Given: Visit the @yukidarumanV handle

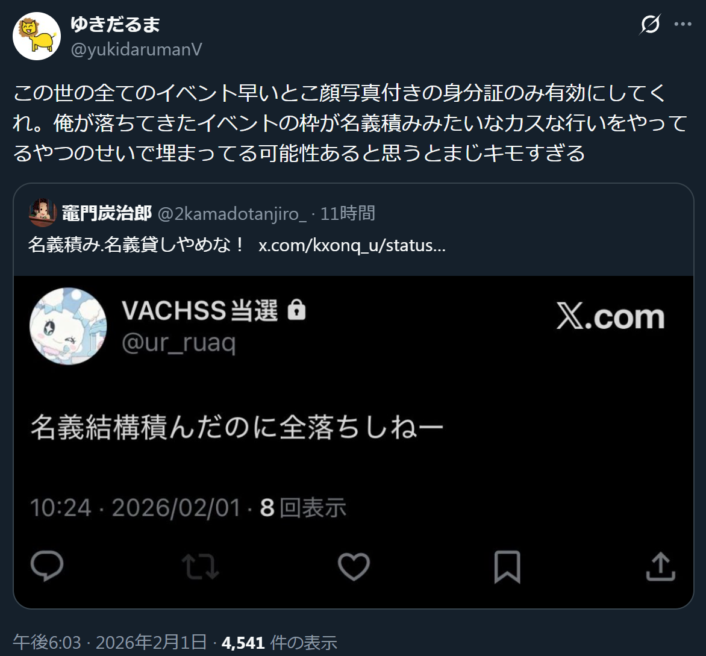Looking at the screenshot, I should coord(136,49).
